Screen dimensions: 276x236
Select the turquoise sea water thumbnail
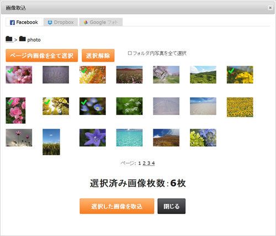129,138
